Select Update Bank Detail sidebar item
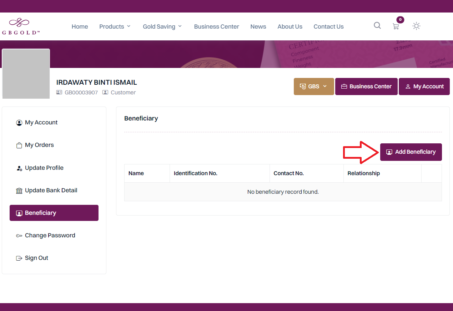The height and width of the screenshot is (311, 453). coord(51,191)
